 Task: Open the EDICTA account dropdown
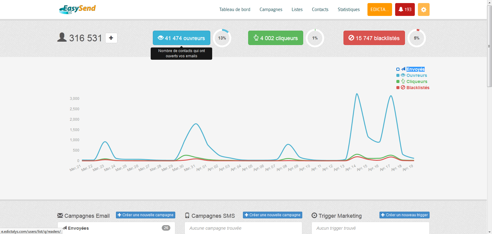pos(379,9)
